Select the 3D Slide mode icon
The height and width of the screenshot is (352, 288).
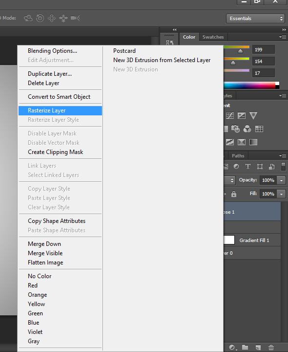coord(63,18)
